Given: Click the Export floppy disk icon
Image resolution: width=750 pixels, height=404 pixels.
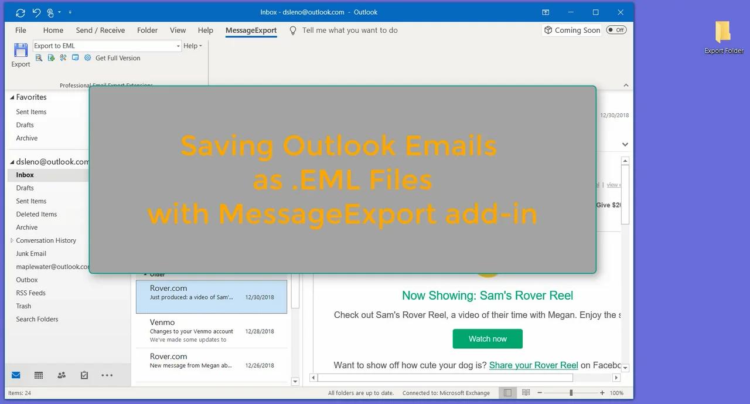Looking at the screenshot, I should [x=21, y=50].
